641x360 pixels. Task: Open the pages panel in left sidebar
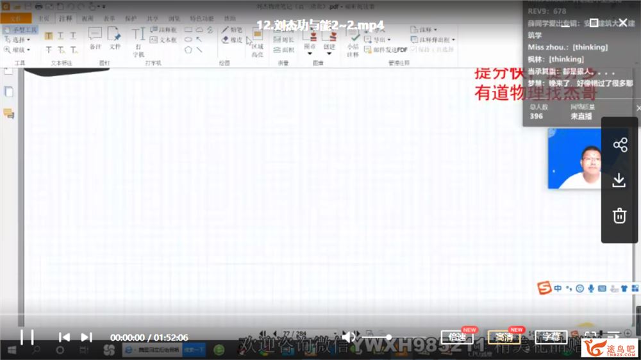tap(8, 92)
